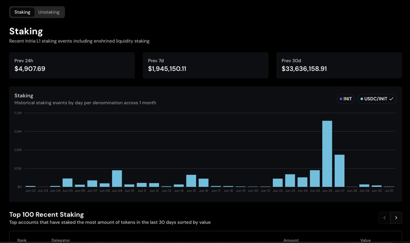
Task: Go to next page of Top 100 list
Action: point(396,218)
